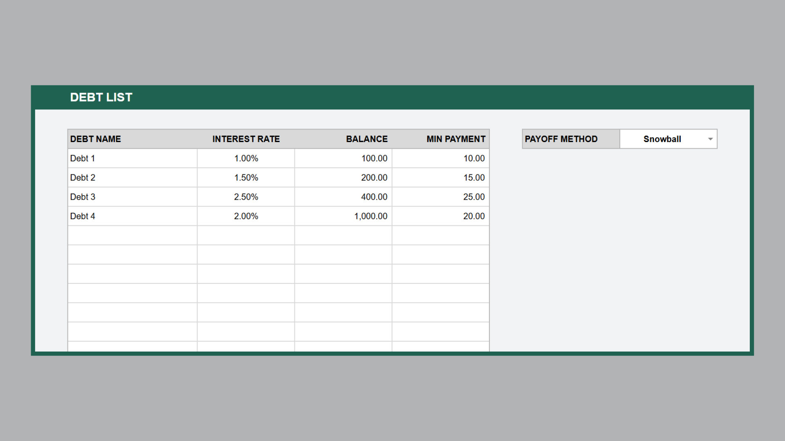Click the Debt 1 name cell

(x=132, y=158)
